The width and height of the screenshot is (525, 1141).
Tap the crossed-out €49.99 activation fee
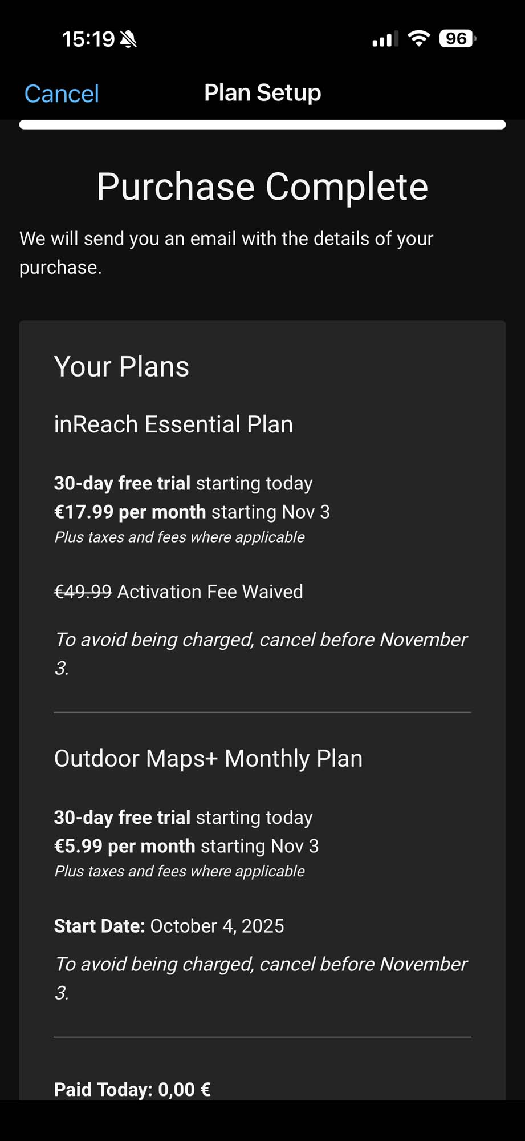point(83,592)
